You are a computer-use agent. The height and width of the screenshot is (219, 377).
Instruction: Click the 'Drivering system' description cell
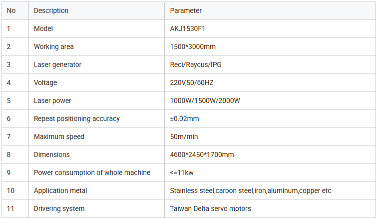(59, 208)
